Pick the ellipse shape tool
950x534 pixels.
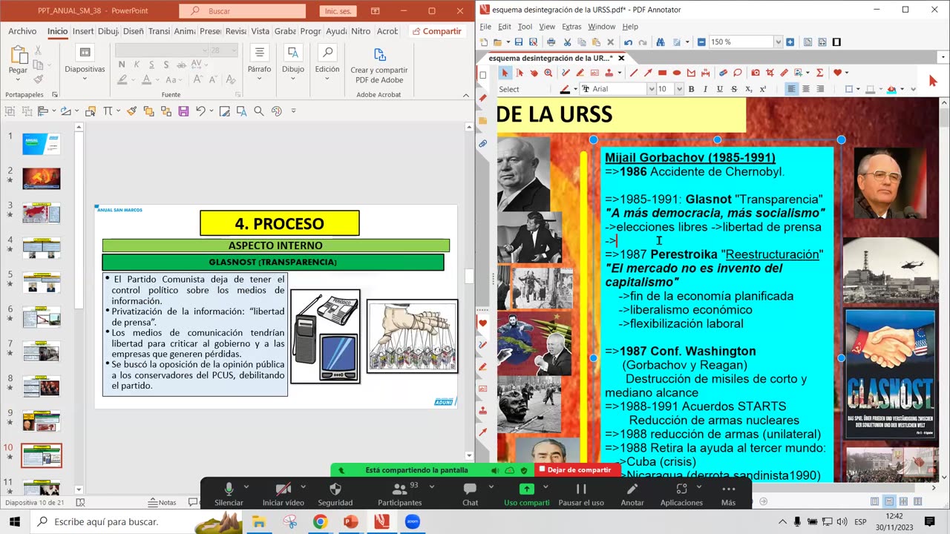click(x=677, y=73)
